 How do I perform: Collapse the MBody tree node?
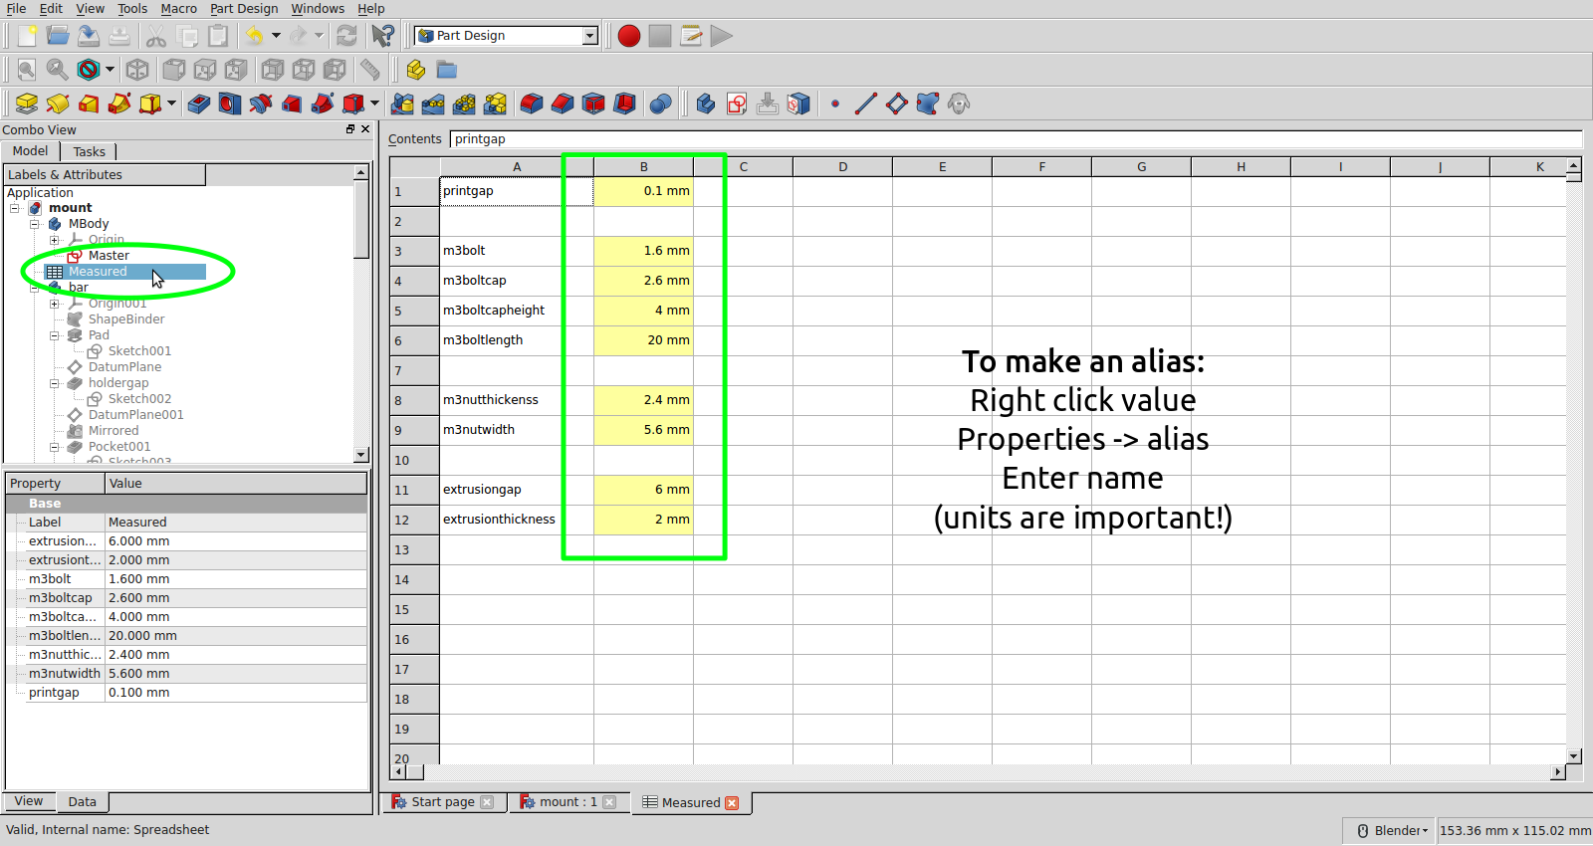35,224
